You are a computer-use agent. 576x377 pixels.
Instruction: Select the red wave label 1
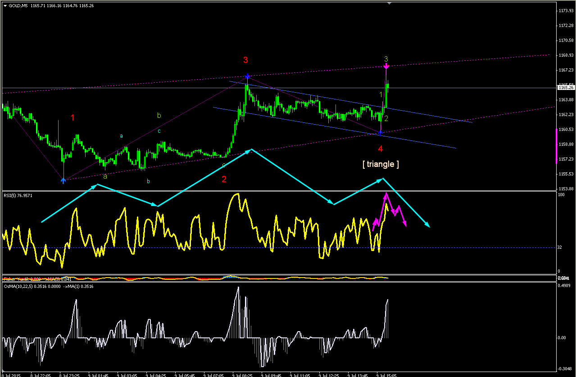click(x=73, y=117)
